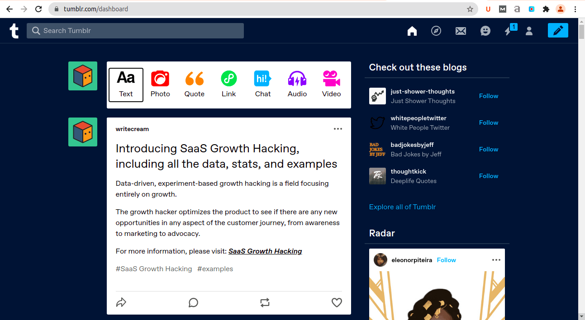
Task: Open the Inbox envelope icon
Action: pyautogui.click(x=461, y=31)
